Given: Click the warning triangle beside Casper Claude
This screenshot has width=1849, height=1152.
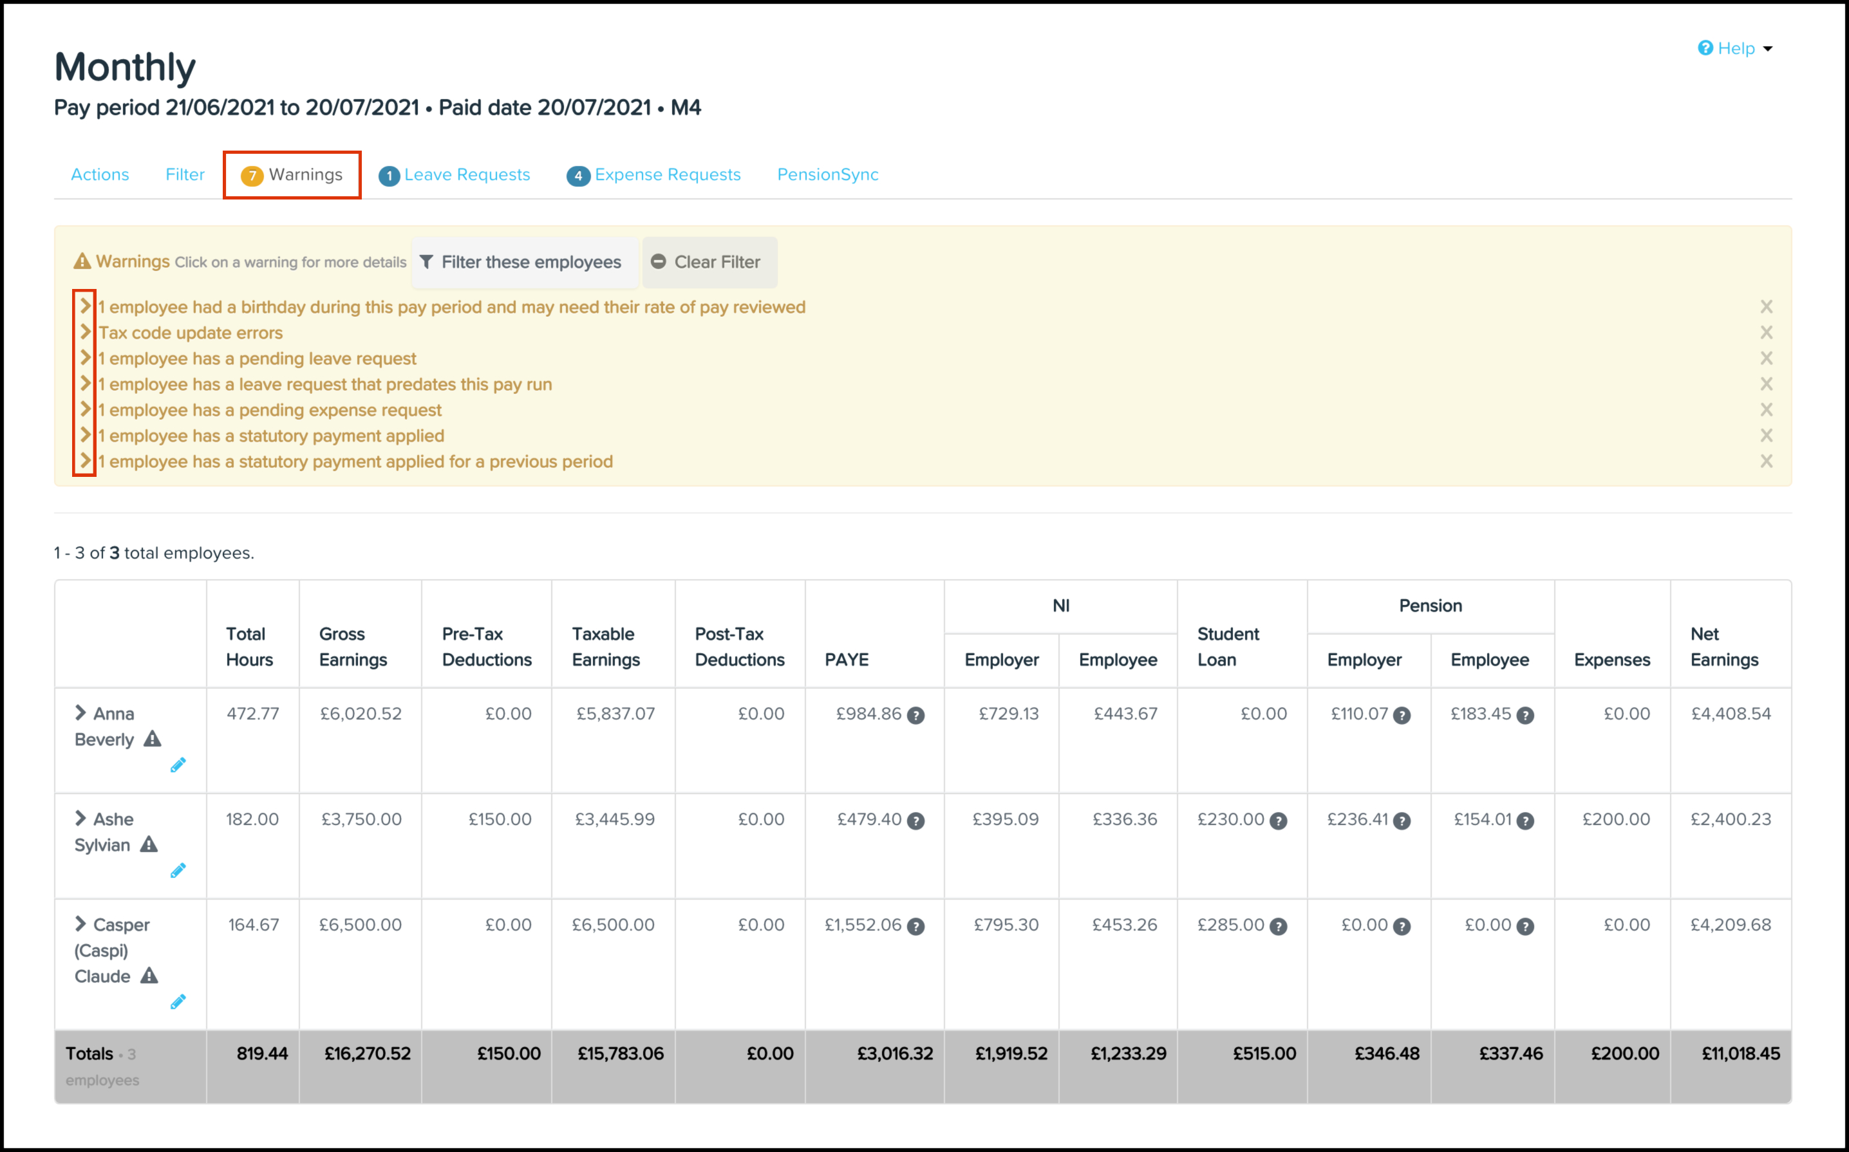Looking at the screenshot, I should click(149, 976).
